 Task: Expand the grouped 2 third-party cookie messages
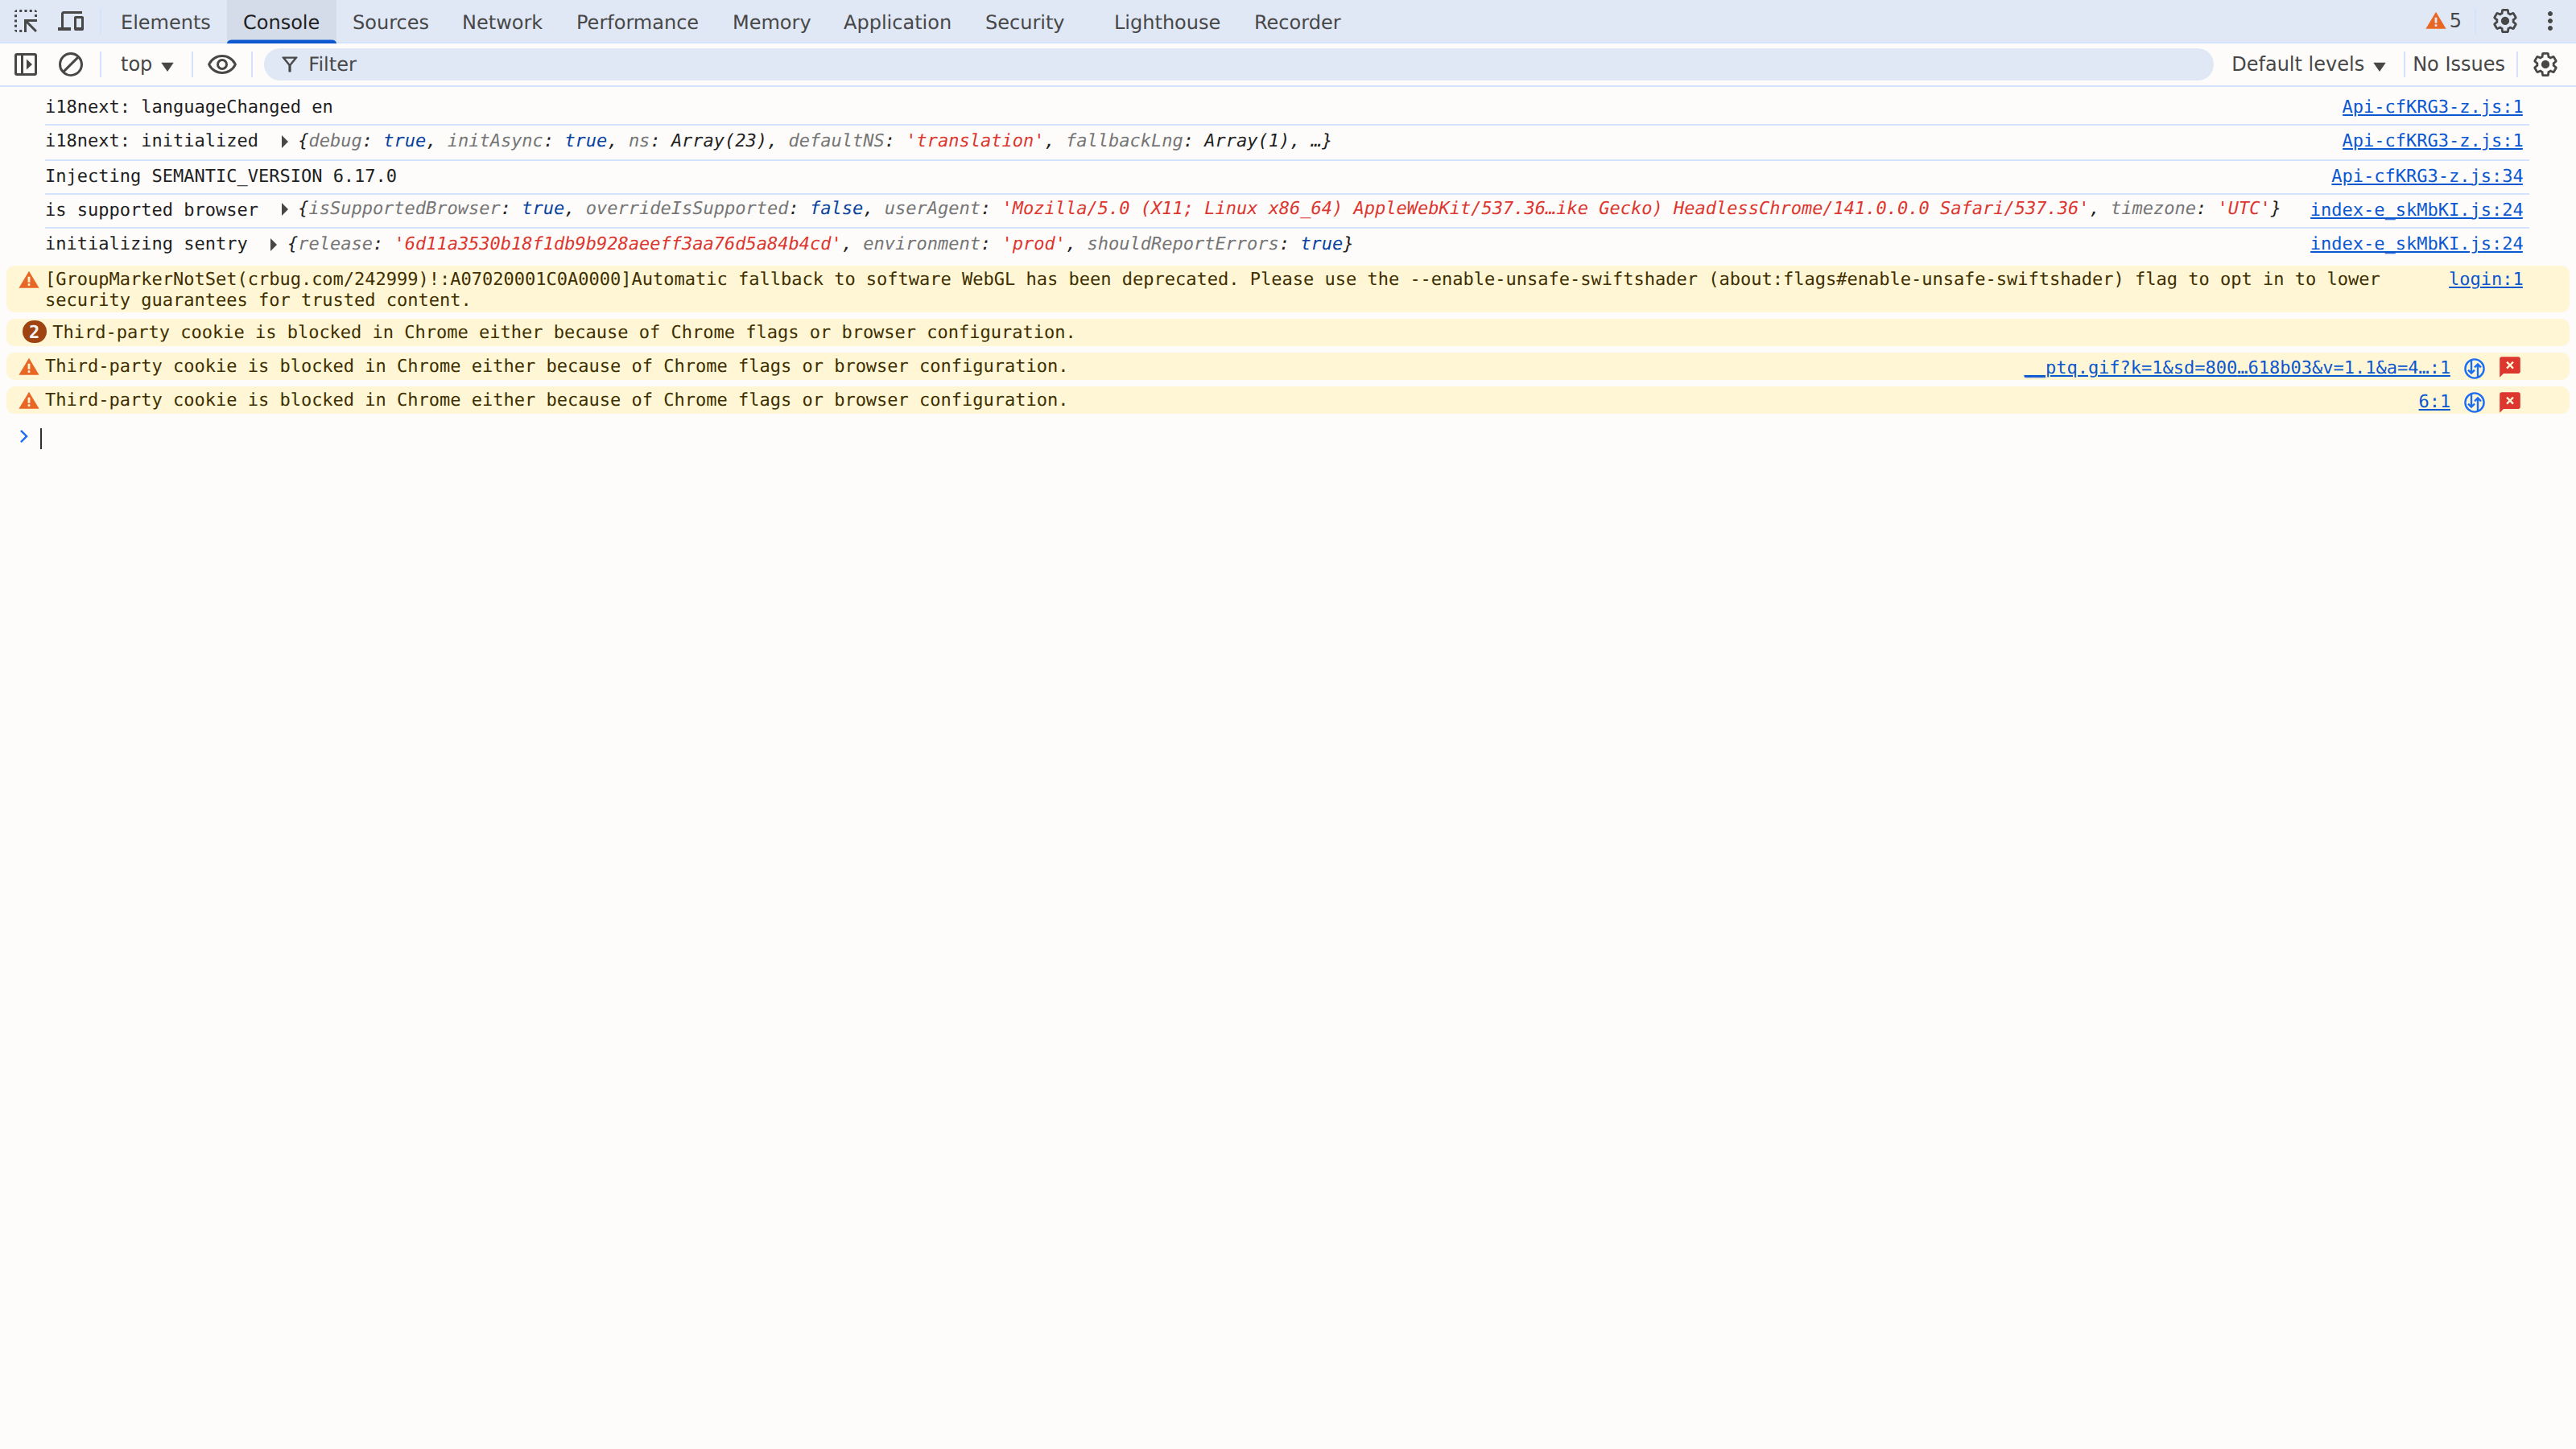(x=34, y=332)
